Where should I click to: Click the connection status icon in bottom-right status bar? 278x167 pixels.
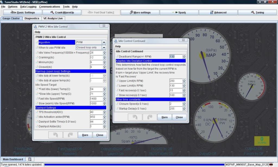[x=271, y=165]
